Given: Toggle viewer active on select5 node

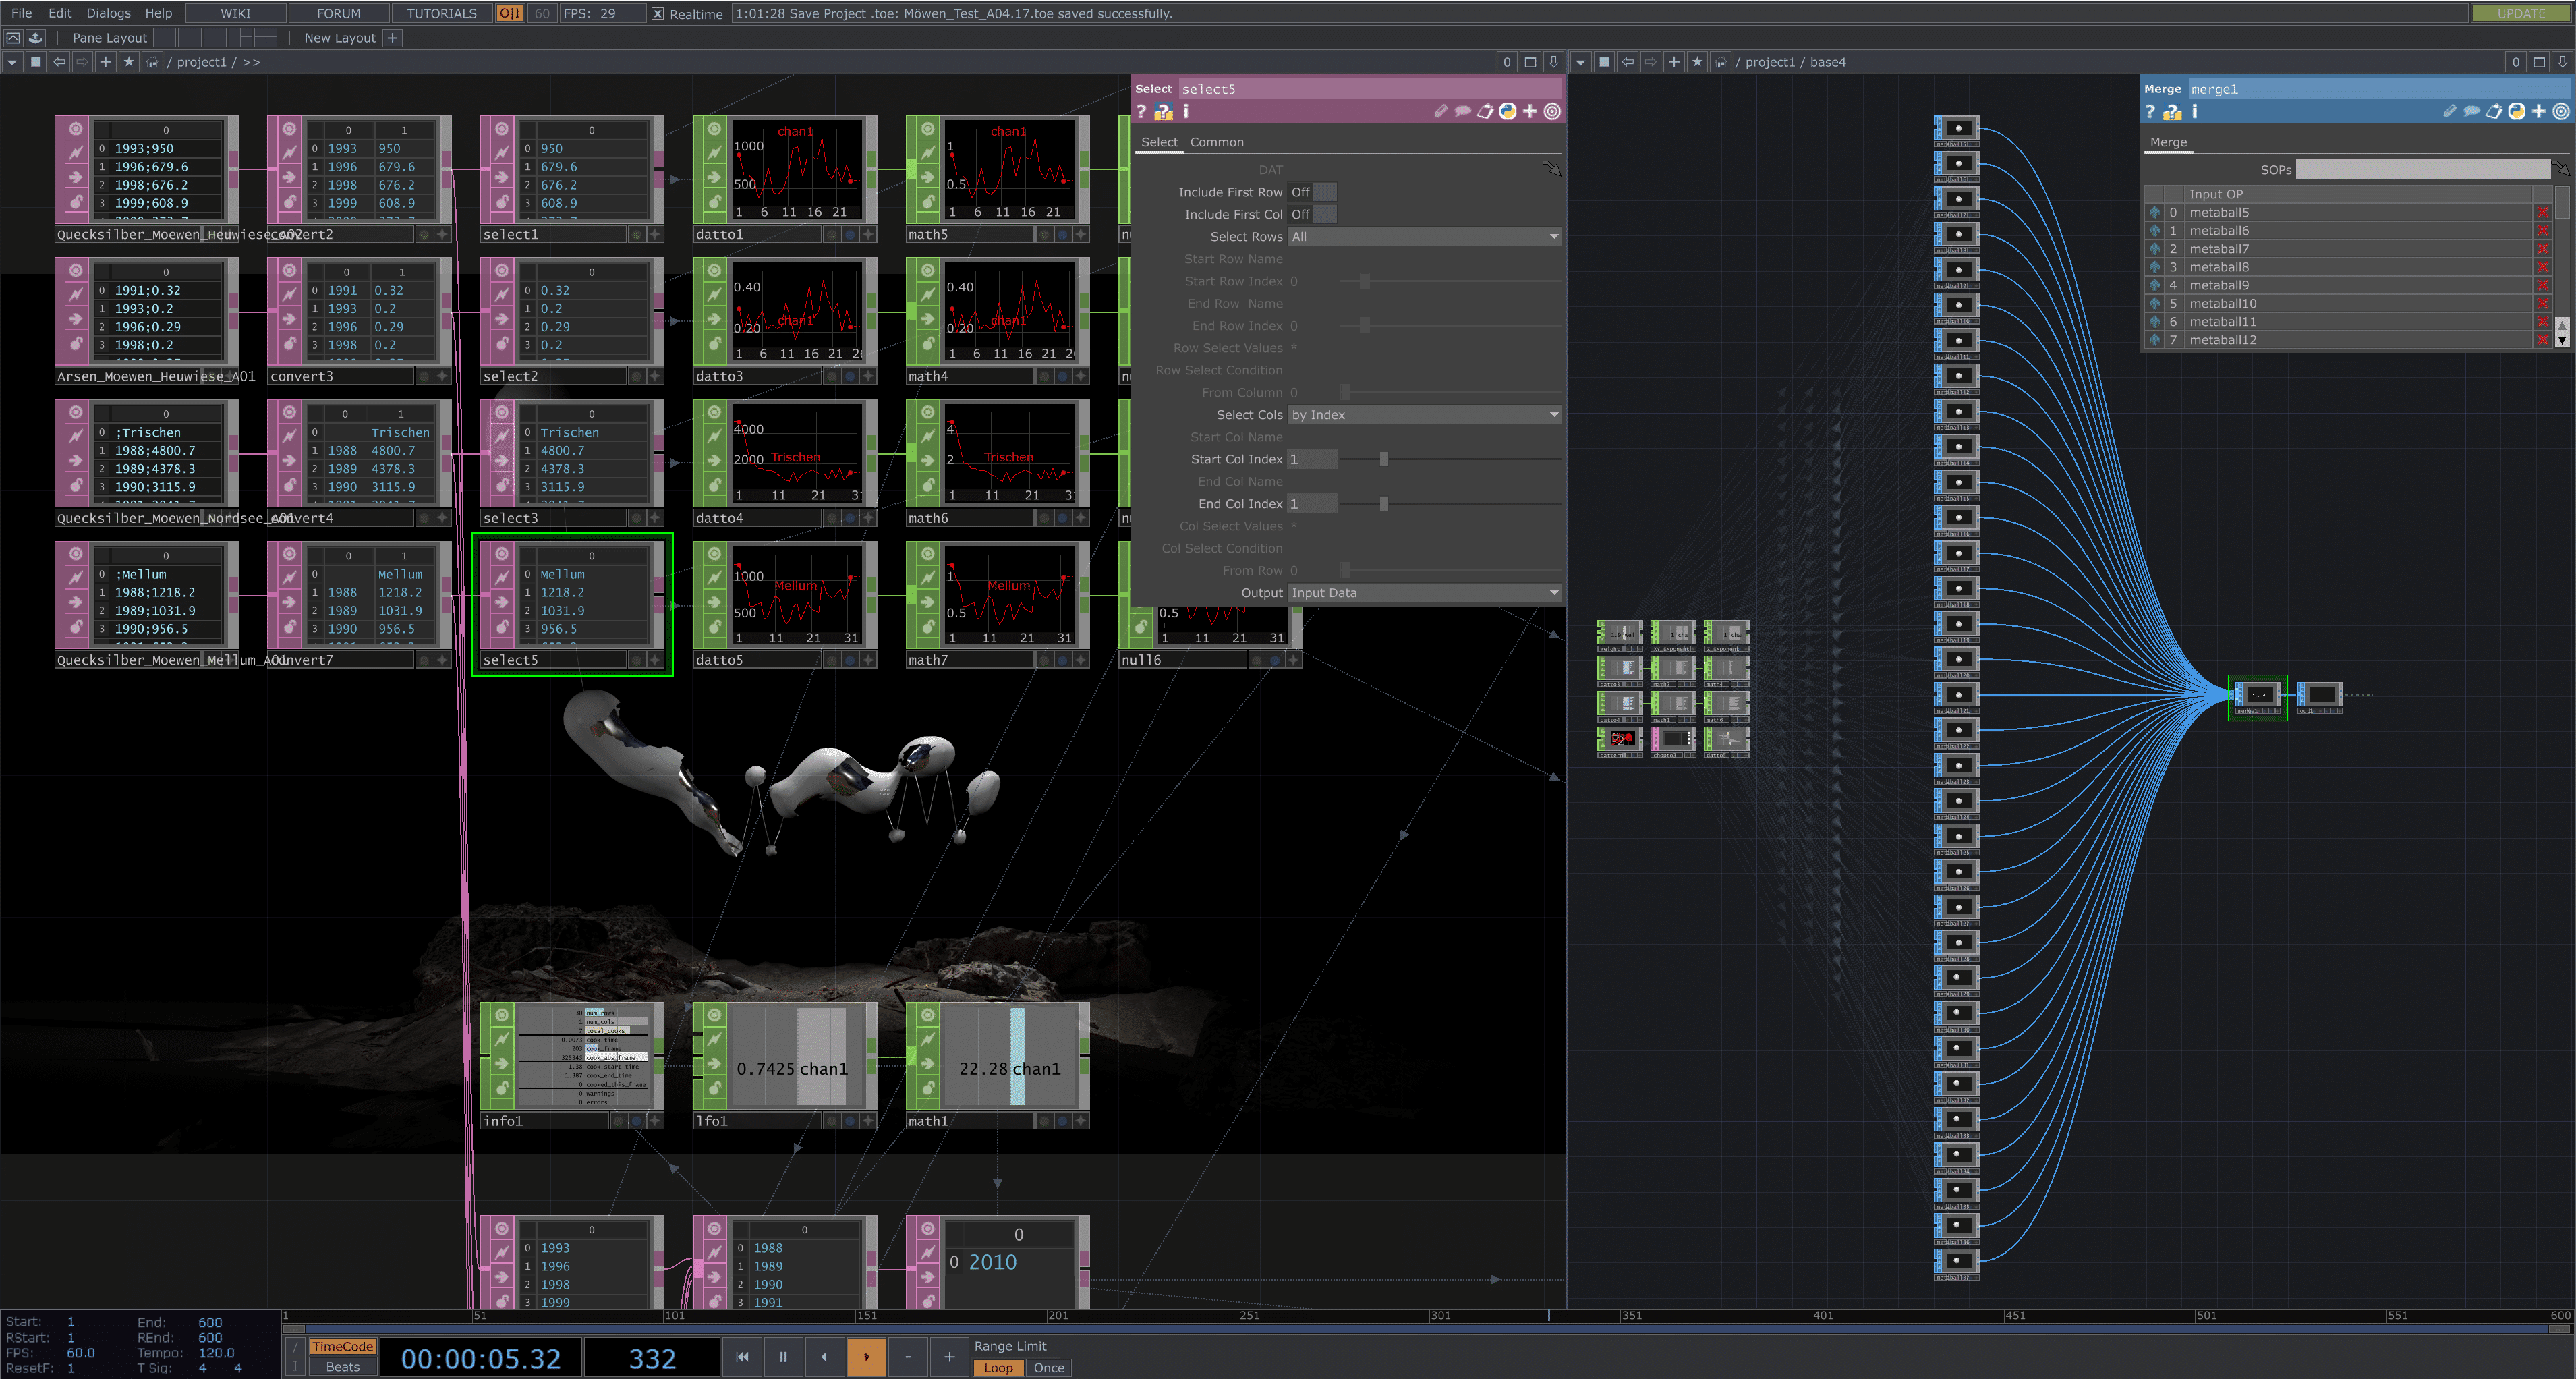Looking at the screenshot, I should coord(654,660).
